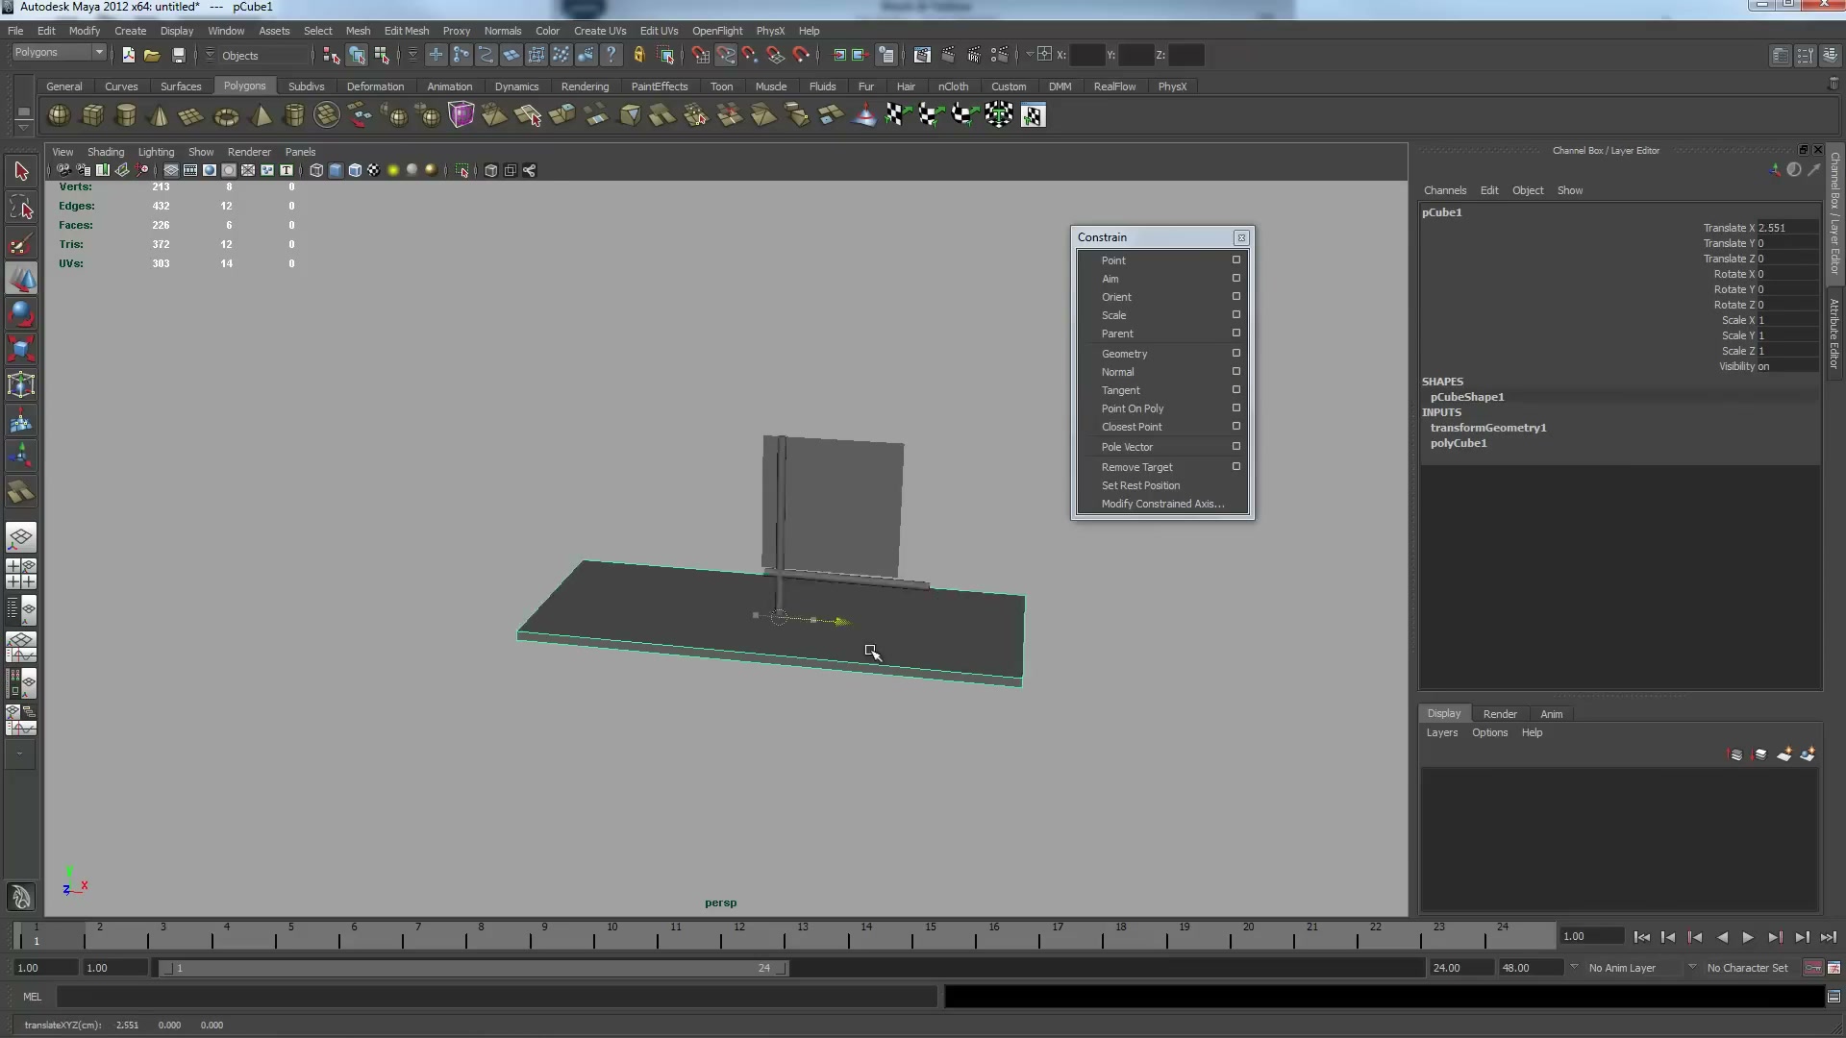Select transformGeometry1 input in Channel Box
1846x1038 pixels.
point(1488,428)
